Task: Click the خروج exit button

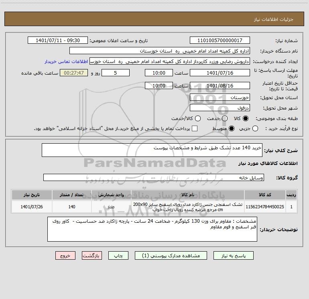Action: point(65,256)
